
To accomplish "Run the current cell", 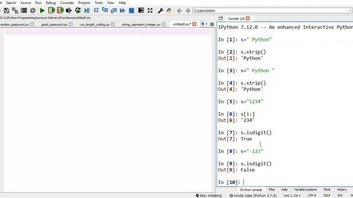I will coord(51,10).
